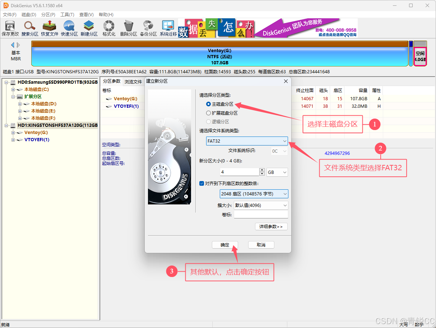Click the 4294967296 byte value

tap(337, 153)
